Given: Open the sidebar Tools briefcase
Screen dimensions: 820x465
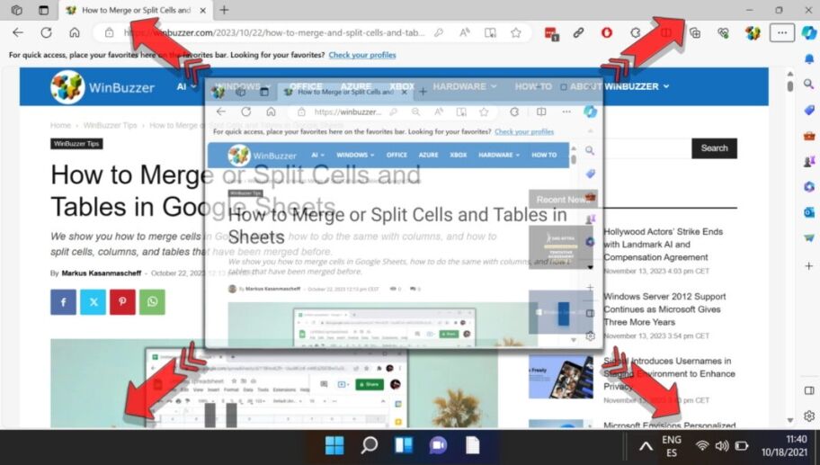Looking at the screenshot, I should 809,136.
